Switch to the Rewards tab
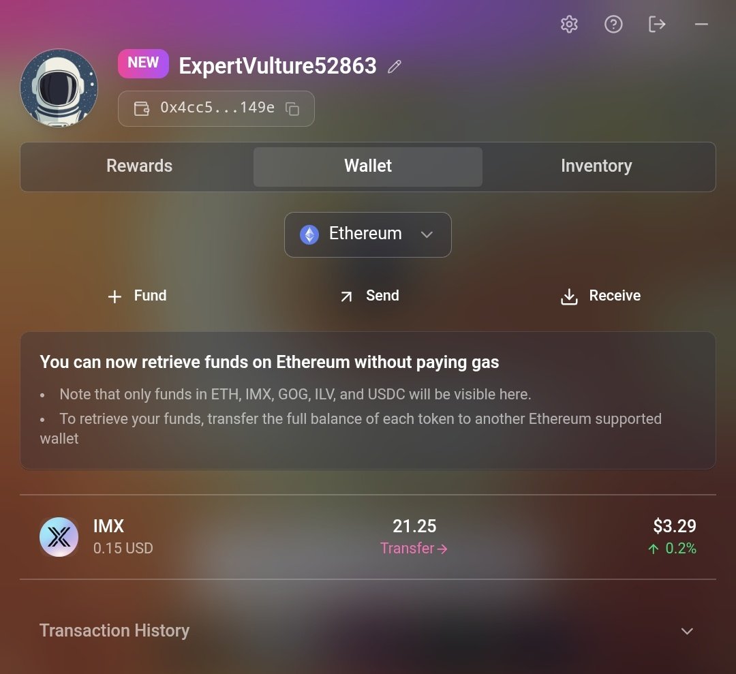The height and width of the screenshot is (674, 736). [x=140, y=166]
